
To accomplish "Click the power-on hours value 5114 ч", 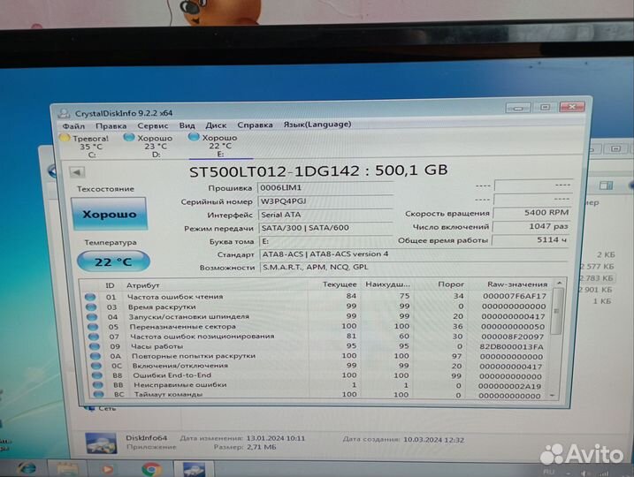I will pos(531,240).
